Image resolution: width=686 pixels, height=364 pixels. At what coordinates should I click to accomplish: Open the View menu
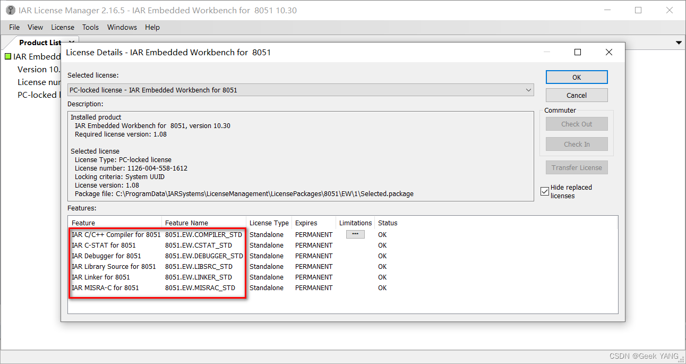point(35,27)
